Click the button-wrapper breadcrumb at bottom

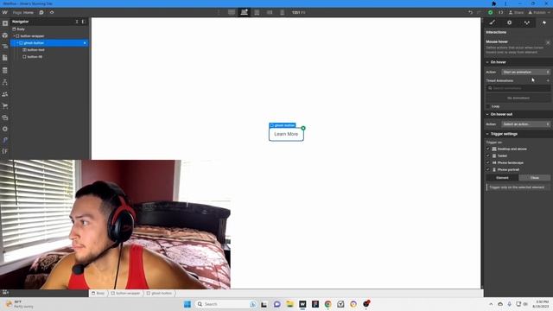point(125,293)
